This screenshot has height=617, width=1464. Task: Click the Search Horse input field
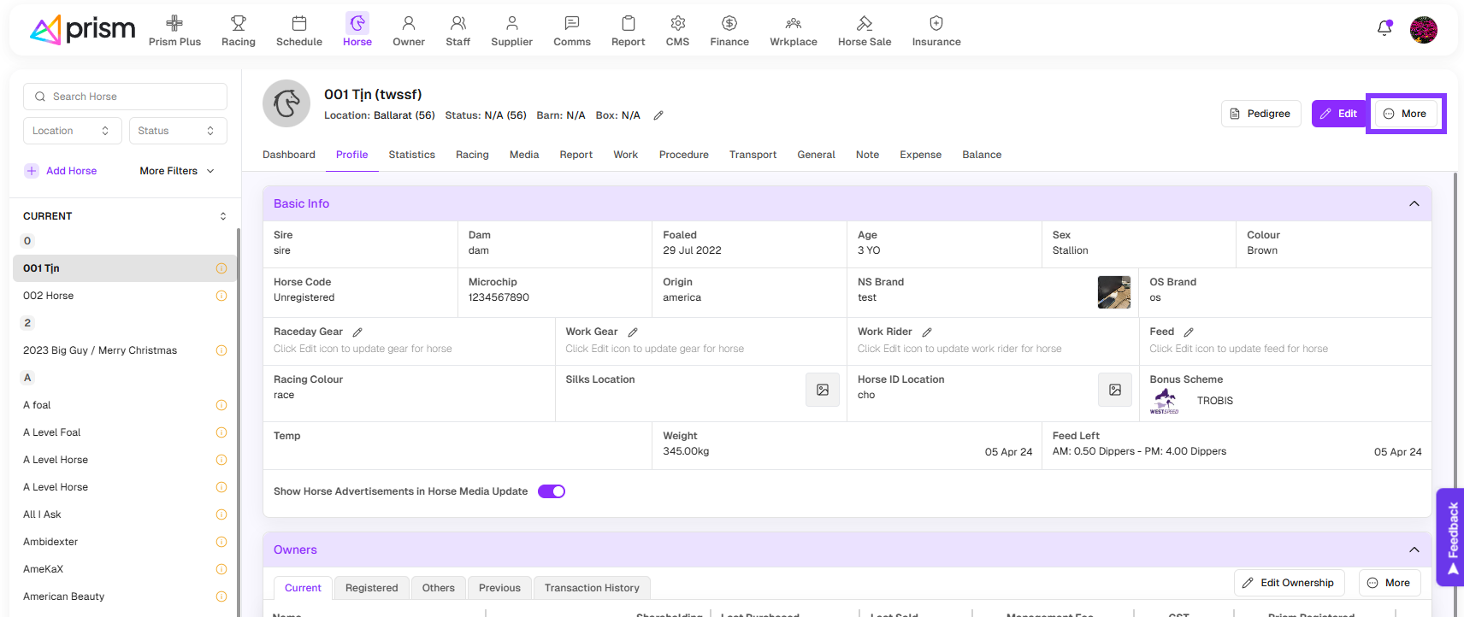[x=125, y=97]
